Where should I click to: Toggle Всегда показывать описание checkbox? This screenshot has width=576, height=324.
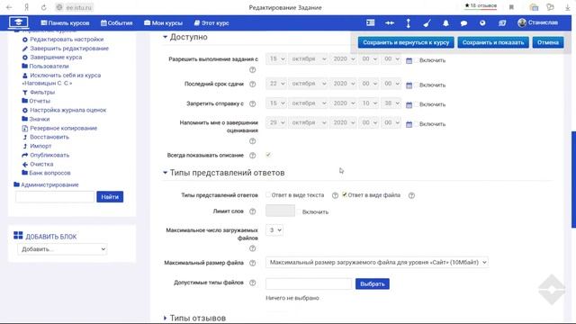tap(268, 155)
